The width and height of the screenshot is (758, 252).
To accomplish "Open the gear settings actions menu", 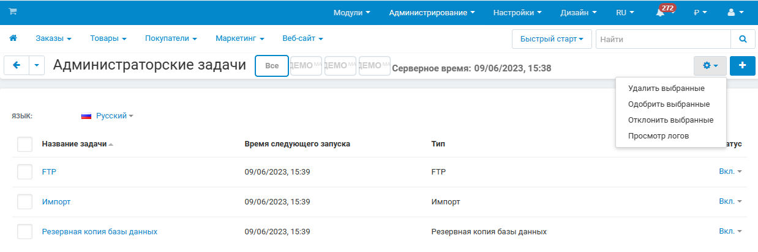I will point(710,66).
